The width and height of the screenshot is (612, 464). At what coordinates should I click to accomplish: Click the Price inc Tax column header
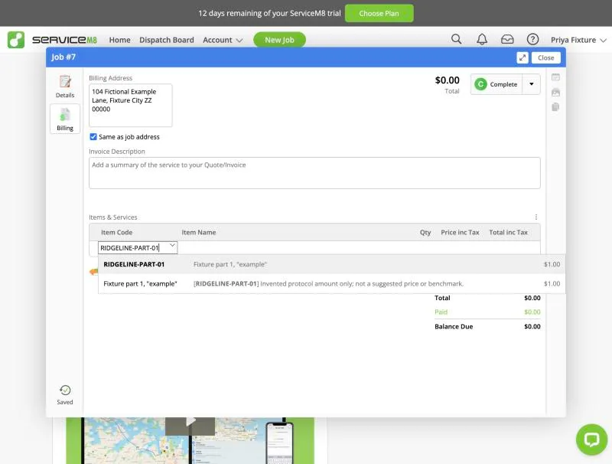point(460,233)
